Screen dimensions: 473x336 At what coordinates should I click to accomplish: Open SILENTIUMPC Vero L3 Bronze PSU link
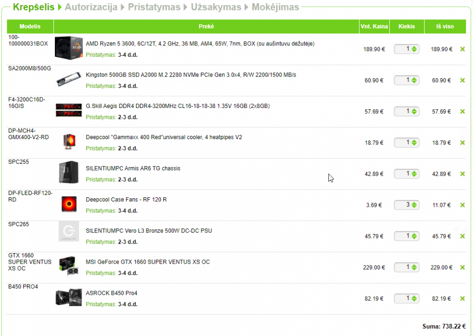[149, 230]
